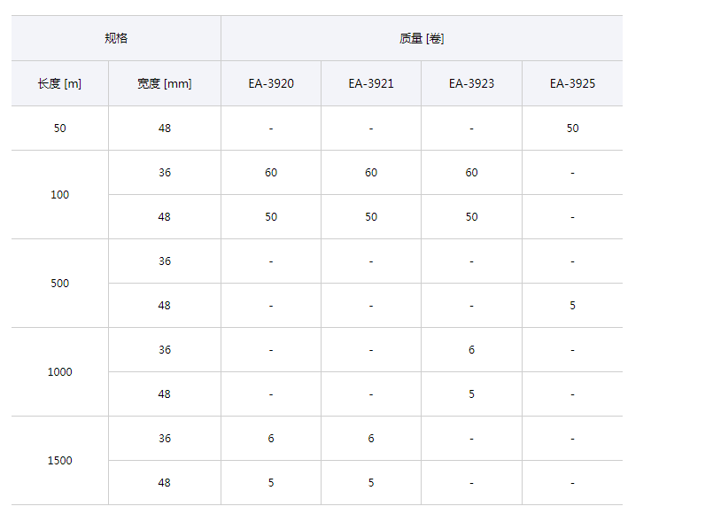The image size is (713, 522).
Task: Select the 500 length row label
Action: tap(59, 283)
